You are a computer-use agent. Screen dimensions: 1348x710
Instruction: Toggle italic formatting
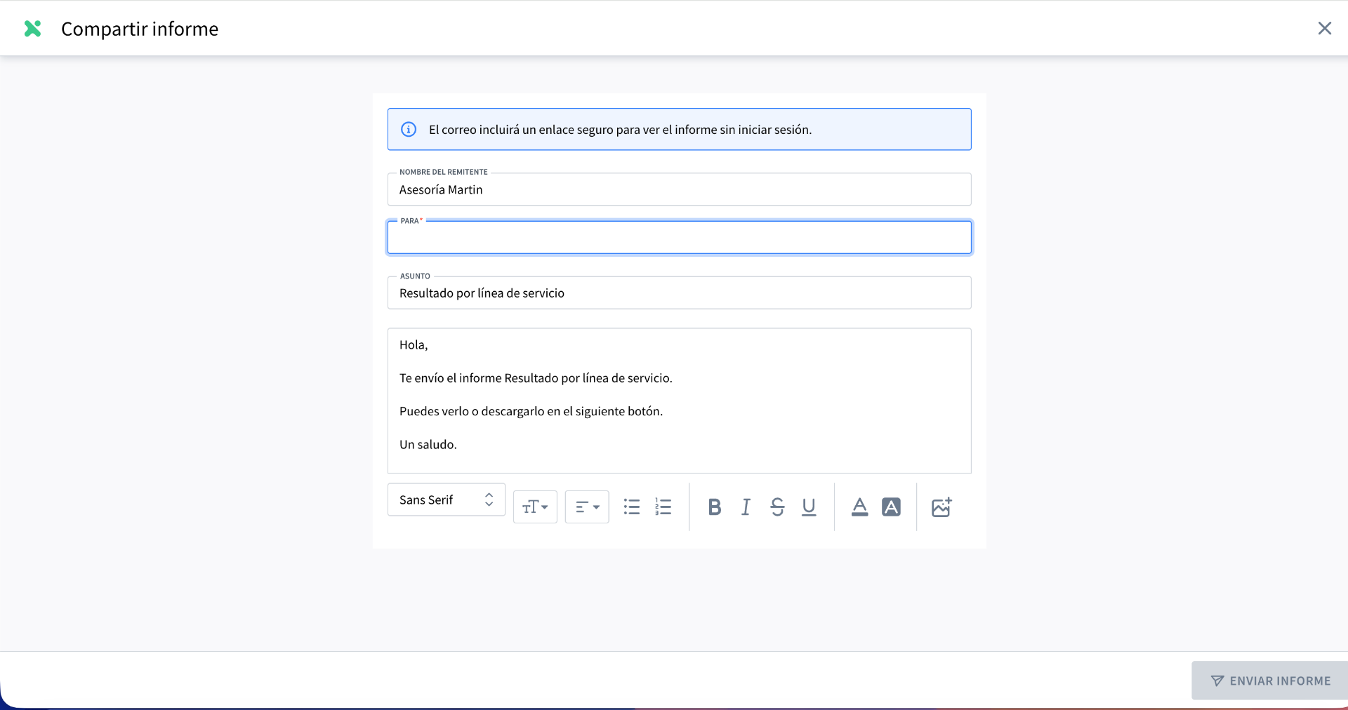[x=746, y=507]
